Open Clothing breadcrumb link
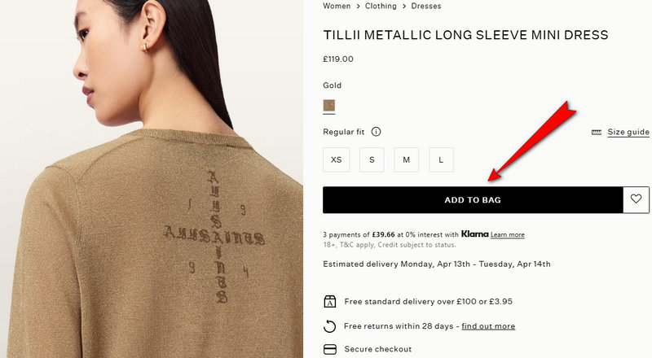652x358 pixels. pos(381,6)
